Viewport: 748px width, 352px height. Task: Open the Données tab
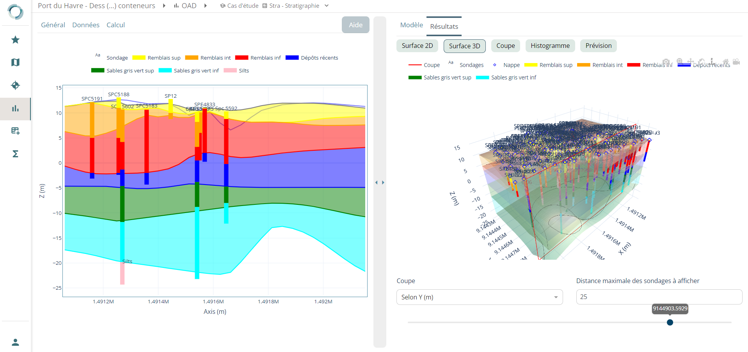click(x=85, y=25)
